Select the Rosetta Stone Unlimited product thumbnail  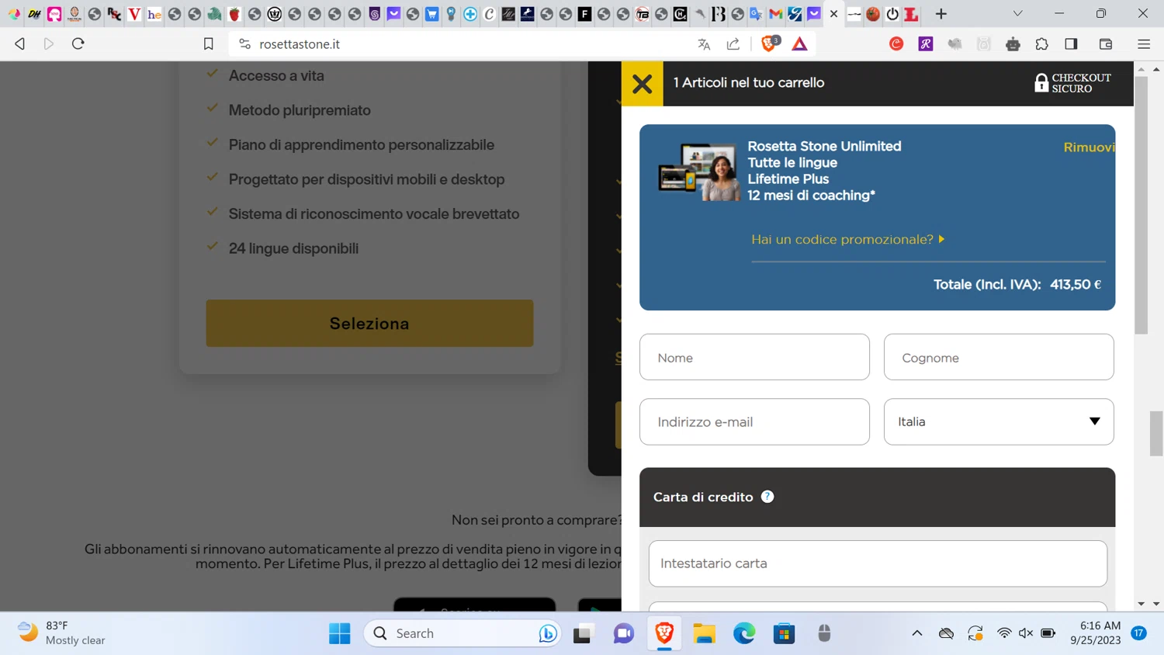click(x=698, y=172)
